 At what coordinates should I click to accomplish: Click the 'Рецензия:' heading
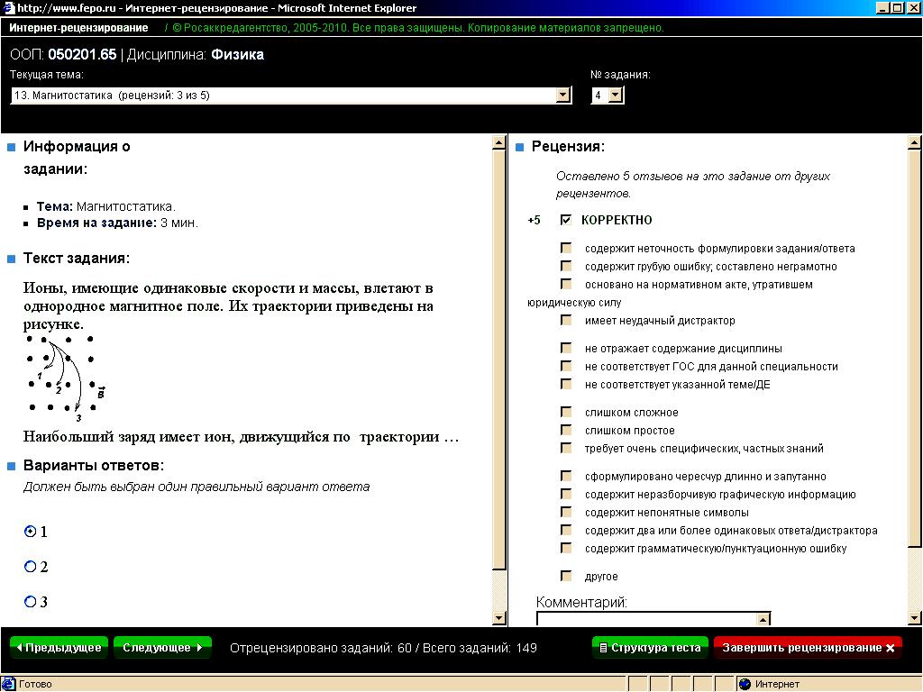coord(568,147)
